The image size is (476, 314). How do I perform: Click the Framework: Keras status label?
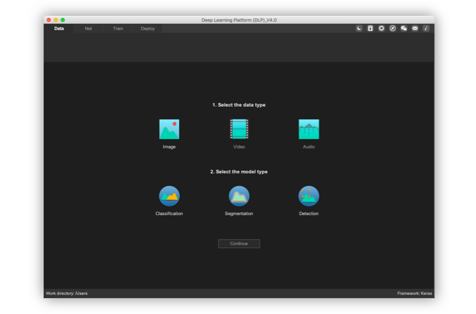[x=415, y=293]
